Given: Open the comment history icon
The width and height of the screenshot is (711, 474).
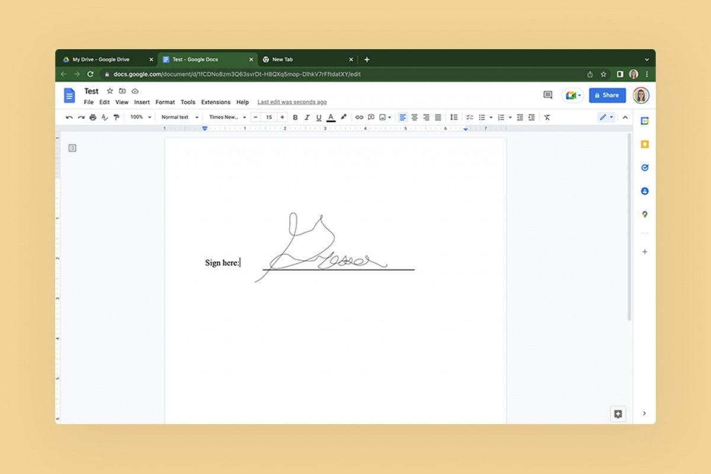Looking at the screenshot, I should point(547,95).
